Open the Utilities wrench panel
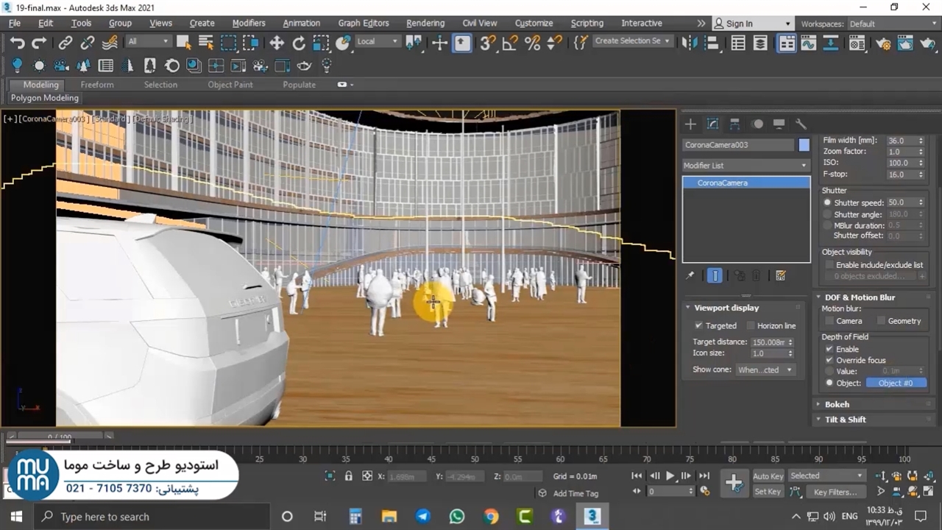This screenshot has height=530, width=942. click(801, 124)
